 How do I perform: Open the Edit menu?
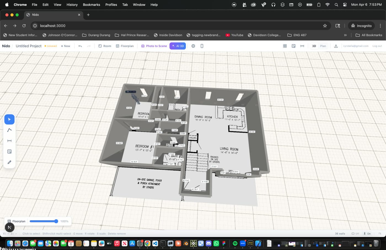pyautogui.click(x=45, y=5)
